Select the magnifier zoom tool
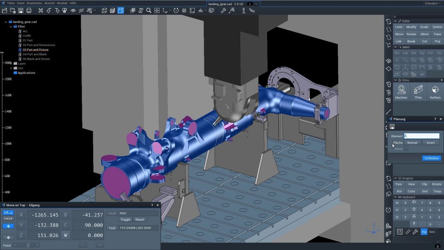The image size is (444, 250). [149, 10]
